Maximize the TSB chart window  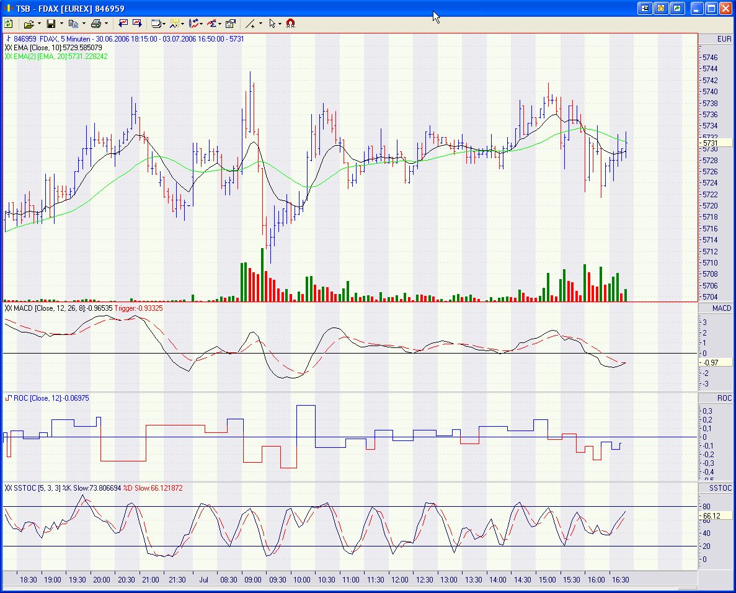click(712, 9)
